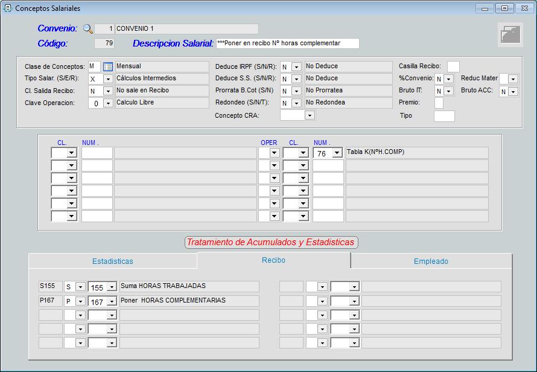This screenshot has width=537, height=372.
Task: Expand the %Convenio dropdown
Action: click(x=448, y=79)
